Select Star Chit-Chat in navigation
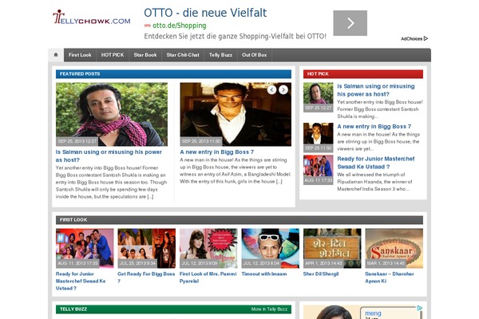 tap(182, 55)
